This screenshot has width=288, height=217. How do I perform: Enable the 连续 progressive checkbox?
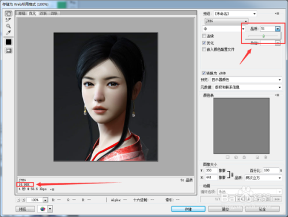click(x=204, y=36)
